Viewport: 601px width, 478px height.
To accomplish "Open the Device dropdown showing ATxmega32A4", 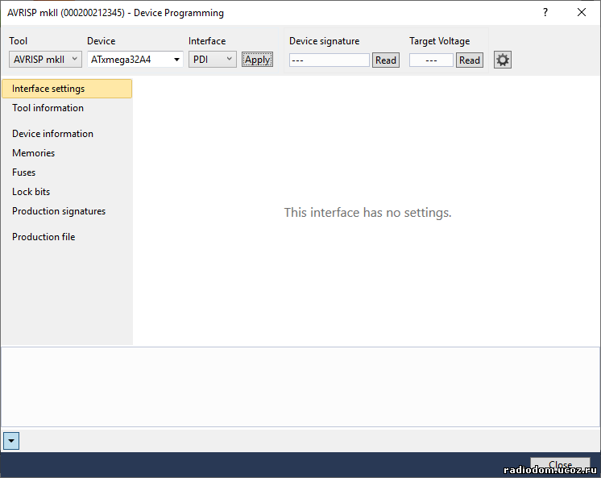I will 135,60.
